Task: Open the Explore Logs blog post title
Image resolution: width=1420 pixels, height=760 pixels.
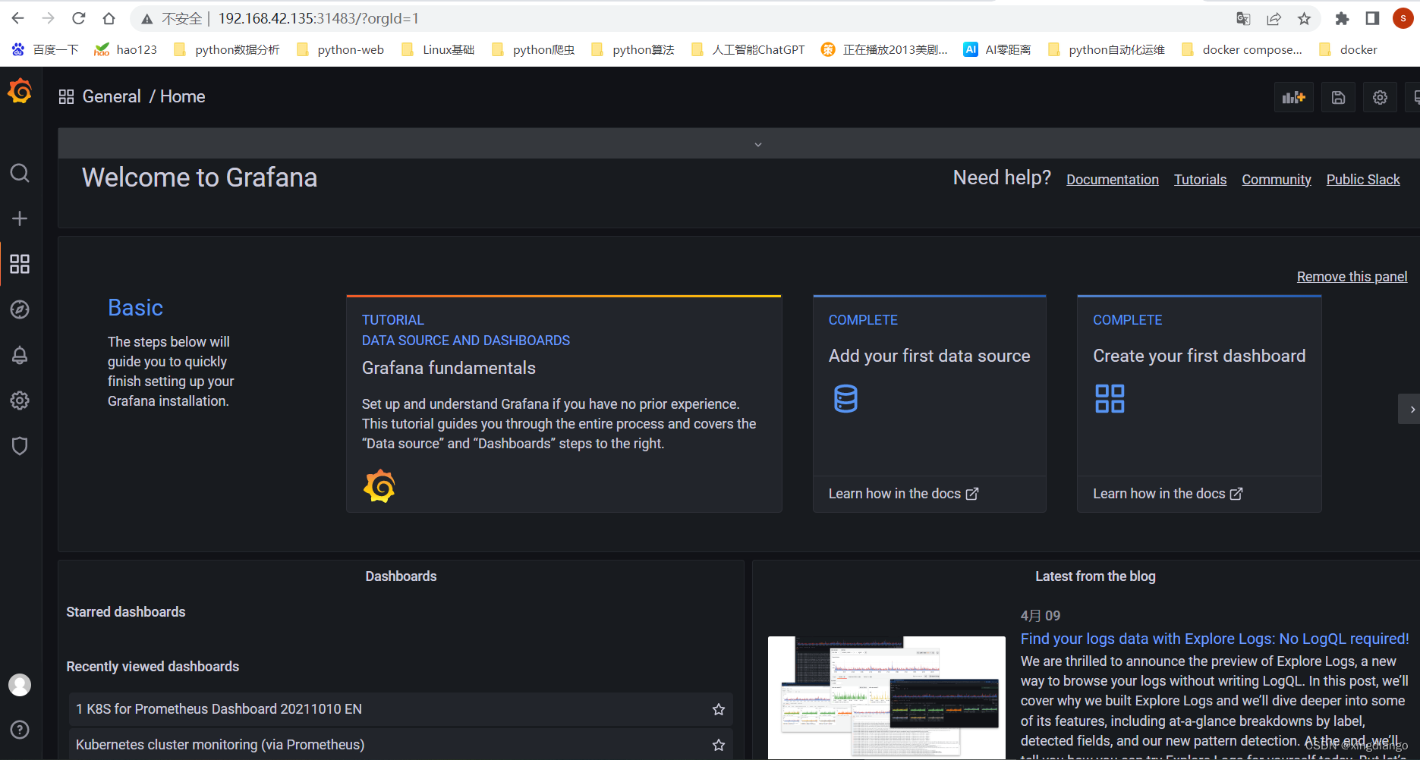Action: (1214, 639)
